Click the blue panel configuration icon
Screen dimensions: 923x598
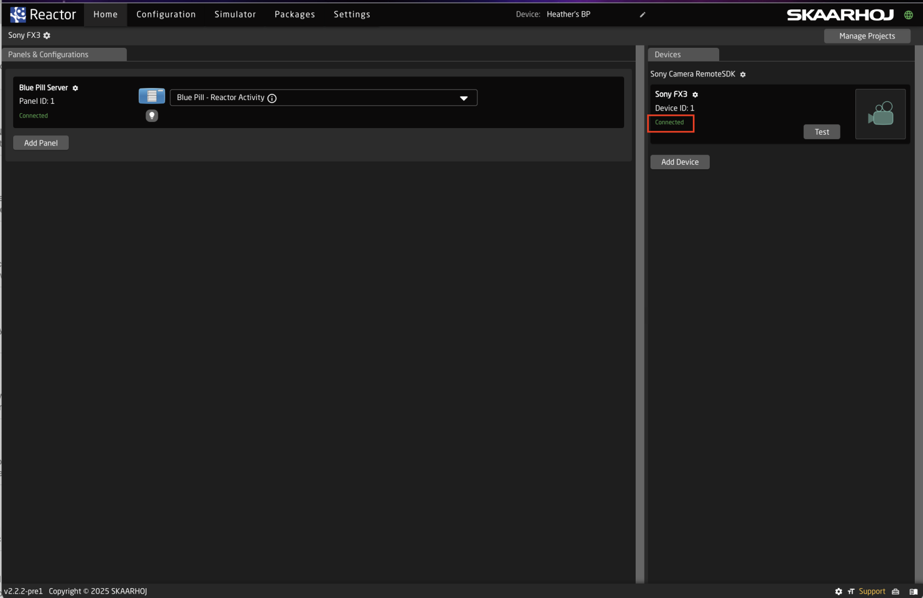[x=152, y=96]
